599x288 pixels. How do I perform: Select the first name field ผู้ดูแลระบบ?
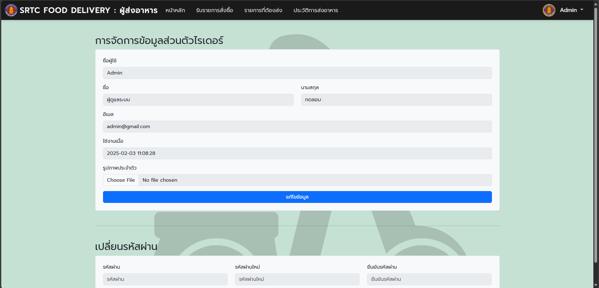coord(198,100)
